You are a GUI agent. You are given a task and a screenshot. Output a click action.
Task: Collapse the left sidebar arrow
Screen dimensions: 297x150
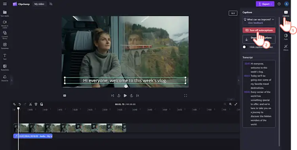click(x=11, y=80)
